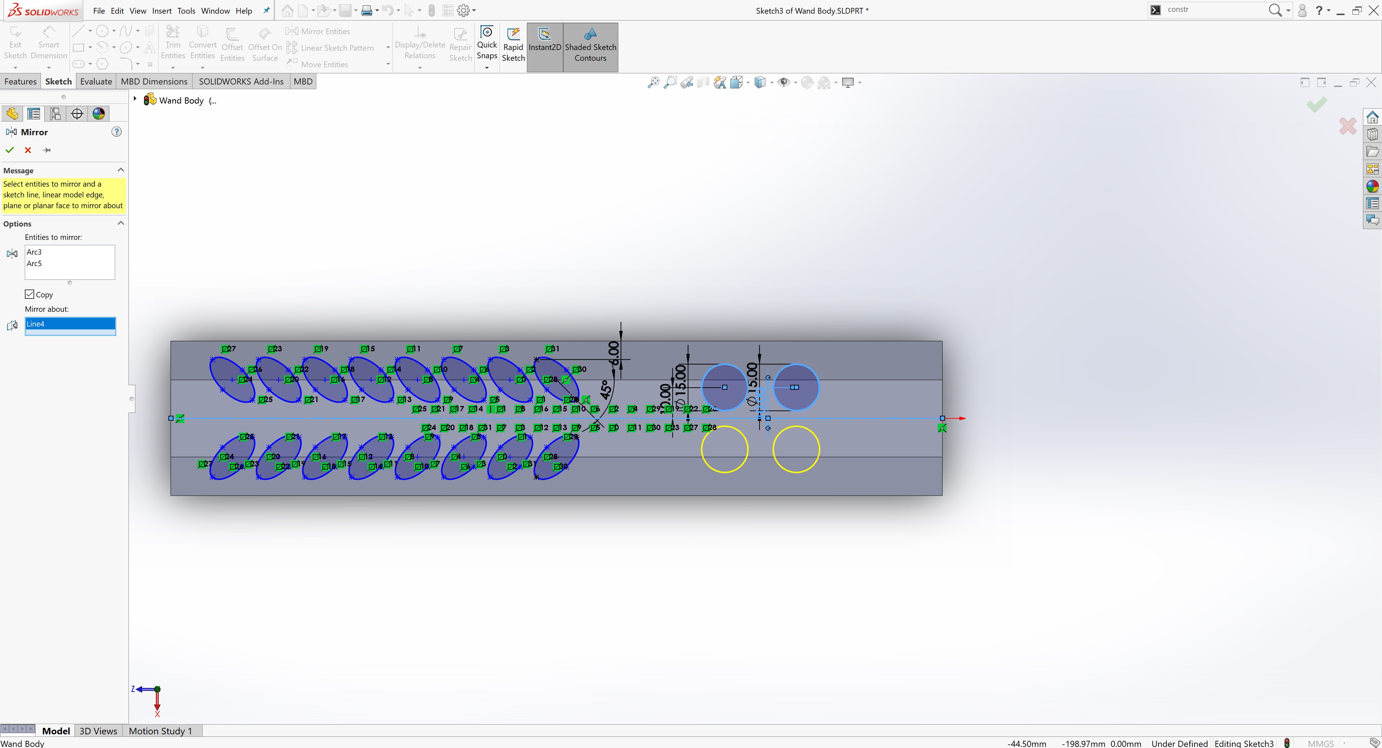
Task: Switch to Motion Study 1 tab
Action: pyautogui.click(x=160, y=731)
